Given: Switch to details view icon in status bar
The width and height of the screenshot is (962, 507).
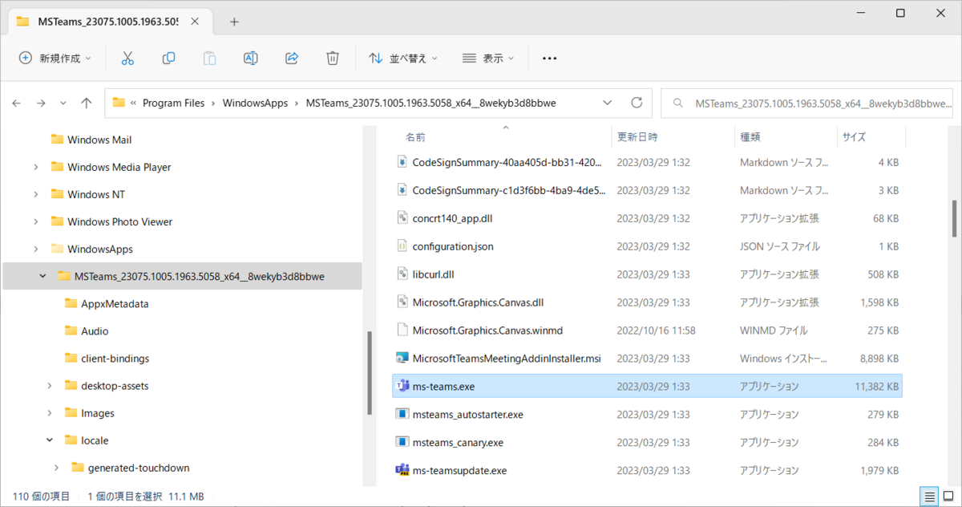Looking at the screenshot, I should tap(928, 496).
